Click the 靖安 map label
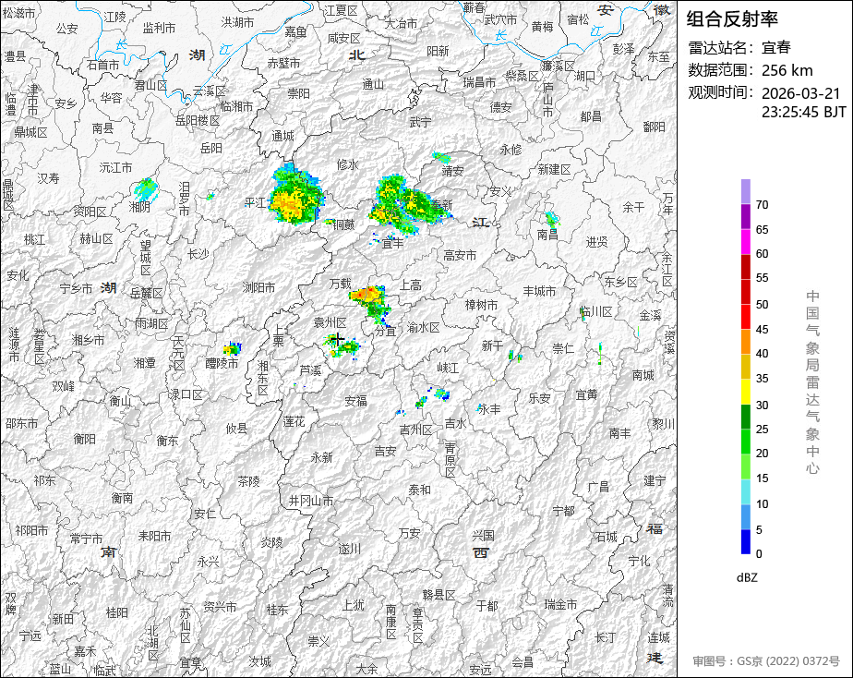The image size is (853, 678). pos(452,171)
